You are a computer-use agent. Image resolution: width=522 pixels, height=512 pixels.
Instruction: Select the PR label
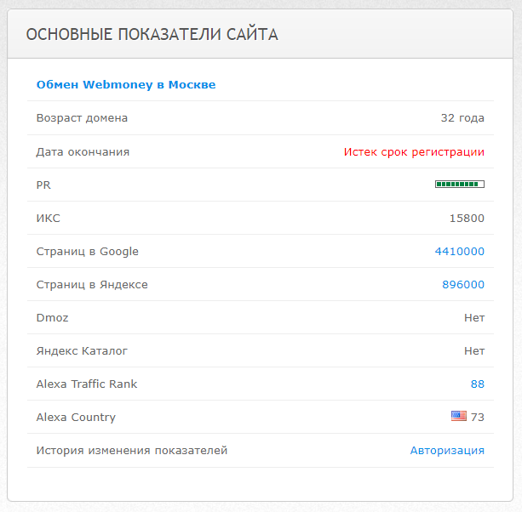[x=43, y=185]
